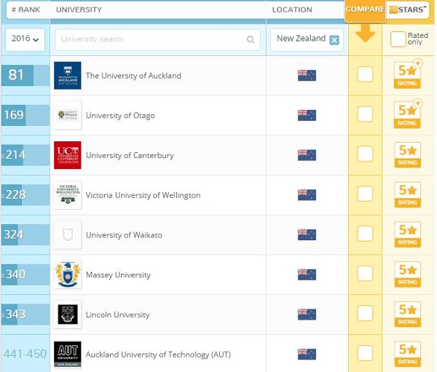Click the University of Canterbury UC logo
Image resolution: width=437 pixels, height=372 pixels.
[68, 155]
